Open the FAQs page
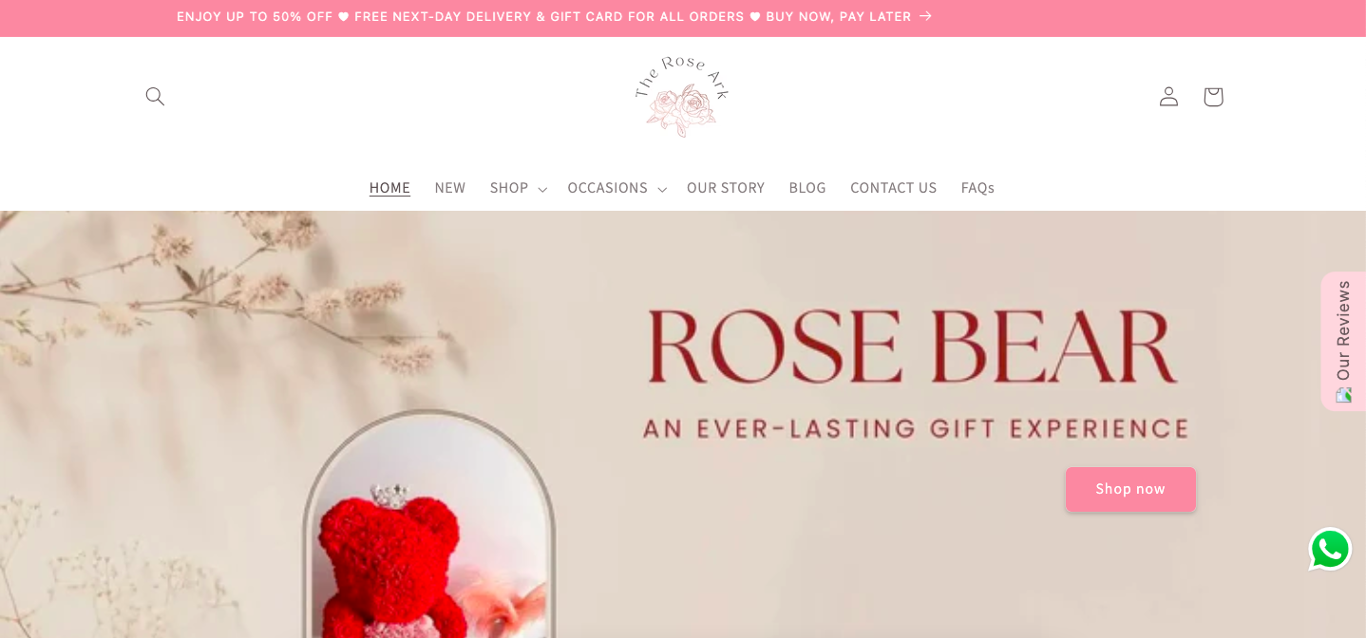This screenshot has width=1366, height=638. coord(977,188)
